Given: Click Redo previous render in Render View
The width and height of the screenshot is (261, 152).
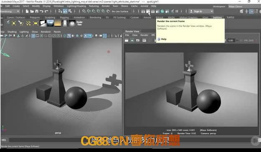Looking at the screenshot, I should coord(127,40).
